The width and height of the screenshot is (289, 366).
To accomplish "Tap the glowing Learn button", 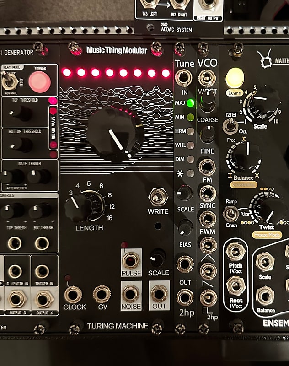I will 235,78.
